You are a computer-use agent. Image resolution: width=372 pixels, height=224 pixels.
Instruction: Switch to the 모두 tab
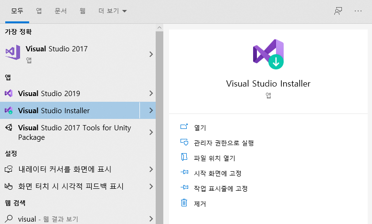click(17, 11)
